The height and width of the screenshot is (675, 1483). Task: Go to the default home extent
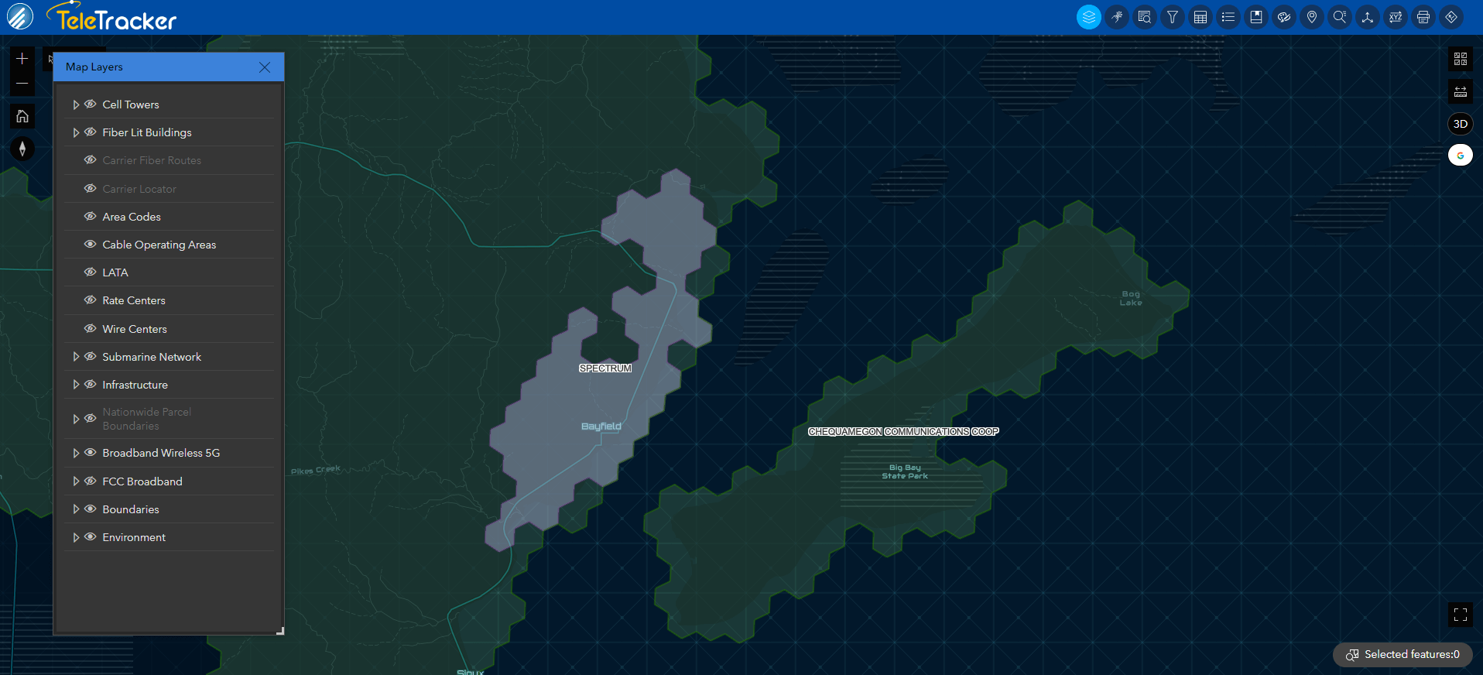(x=22, y=116)
